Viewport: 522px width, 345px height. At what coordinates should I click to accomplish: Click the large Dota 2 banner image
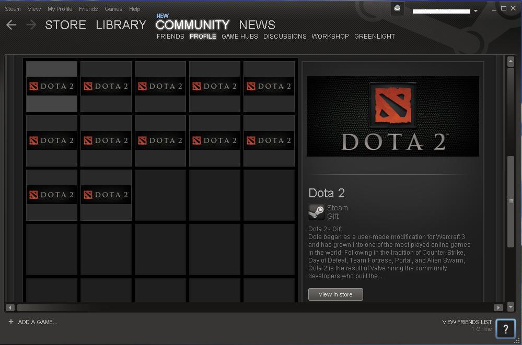point(393,116)
